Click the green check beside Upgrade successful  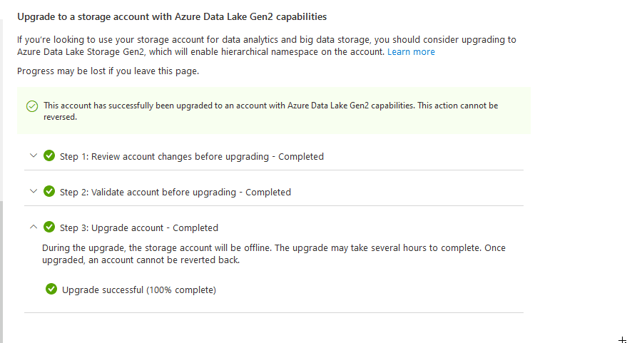coord(51,289)
